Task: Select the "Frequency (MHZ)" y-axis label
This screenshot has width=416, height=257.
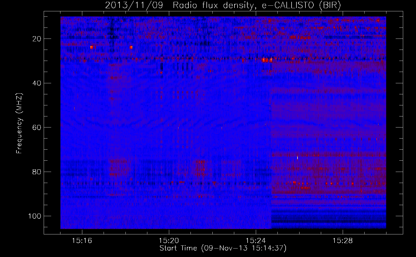Action: [x=20, y=123]
